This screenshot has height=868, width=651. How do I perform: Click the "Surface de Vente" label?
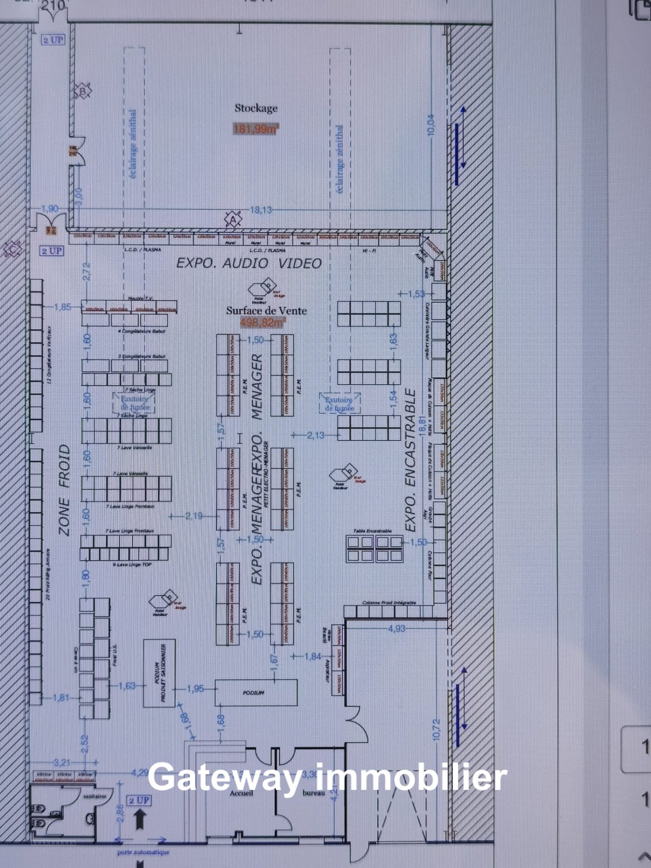266,310
